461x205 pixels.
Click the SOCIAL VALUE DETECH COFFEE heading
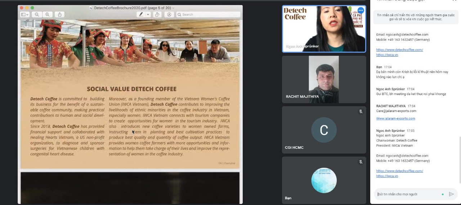coord(131,89)
